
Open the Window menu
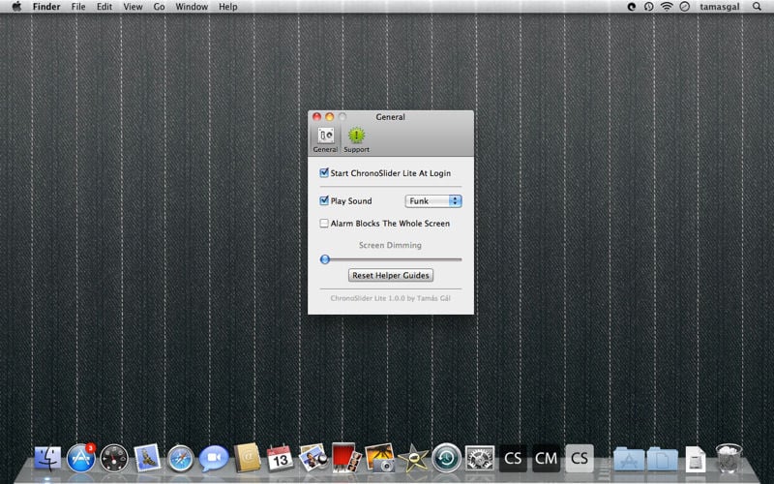tap(192, 7)
